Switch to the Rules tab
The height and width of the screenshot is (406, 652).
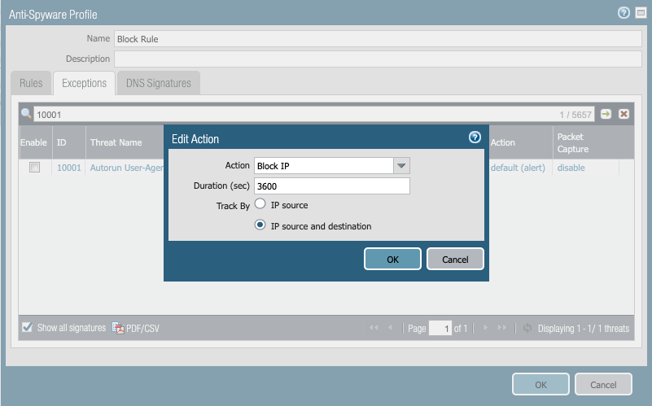(31, 83)
